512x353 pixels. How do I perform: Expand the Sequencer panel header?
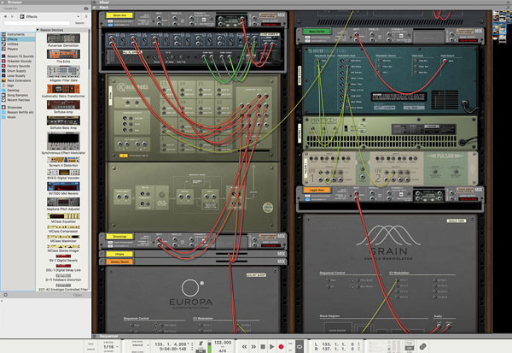coord(302,336)
